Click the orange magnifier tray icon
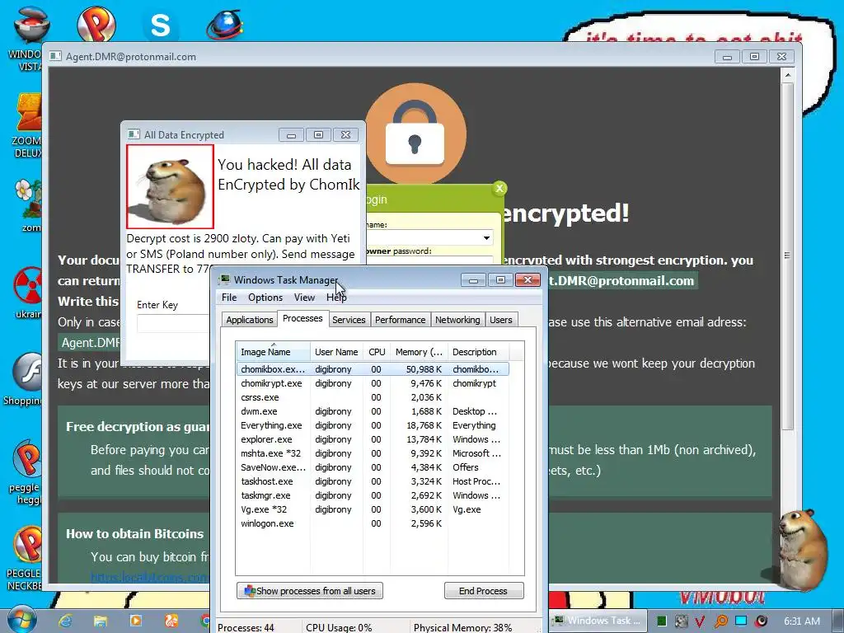 tap(721, 621)
